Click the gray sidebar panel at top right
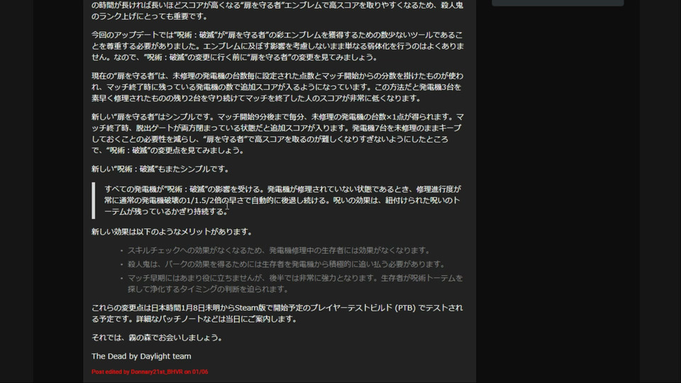Viewport: 681px width, 383px height. point(558,3)
